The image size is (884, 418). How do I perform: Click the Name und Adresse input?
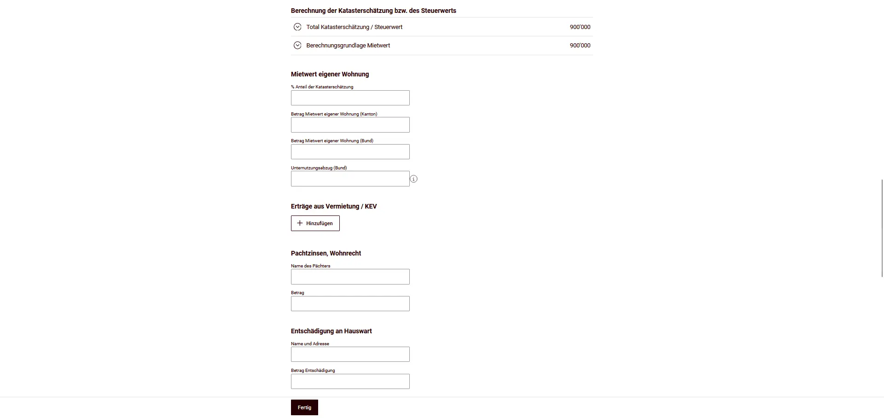(350, 354)
